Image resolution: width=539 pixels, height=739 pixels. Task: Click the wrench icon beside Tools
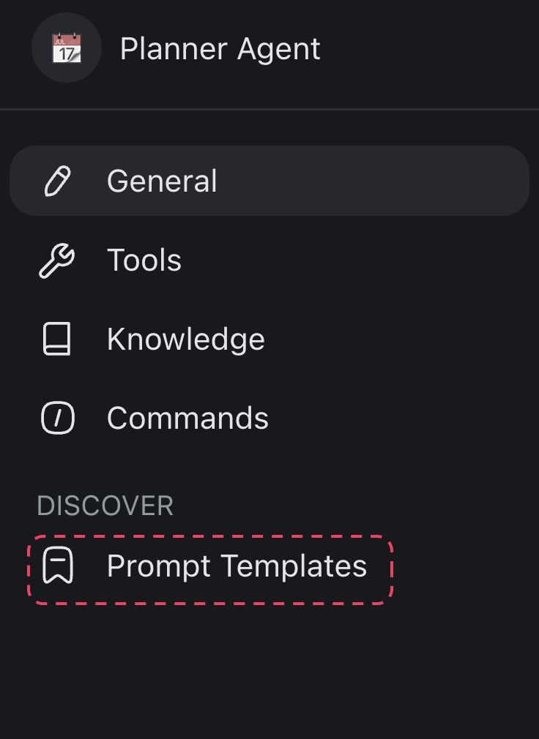[x=57, y=260]
